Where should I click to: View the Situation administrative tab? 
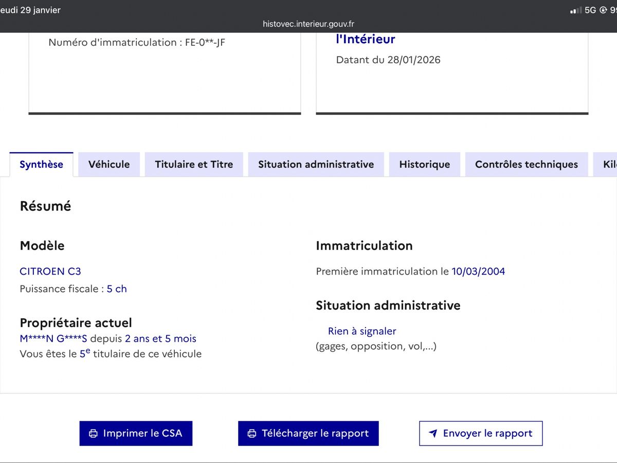[x=316, y=164]
